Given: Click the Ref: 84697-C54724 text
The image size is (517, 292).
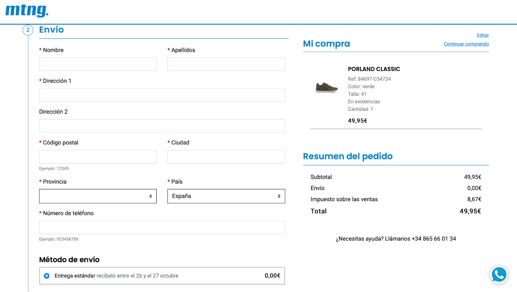Looking at the screenshot, I should 369,79.
